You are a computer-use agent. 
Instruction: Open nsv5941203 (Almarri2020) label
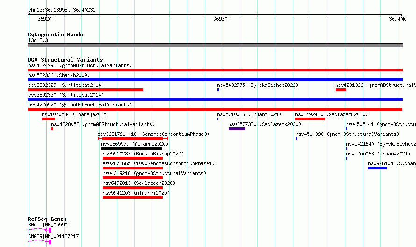(x=136, y=193)
